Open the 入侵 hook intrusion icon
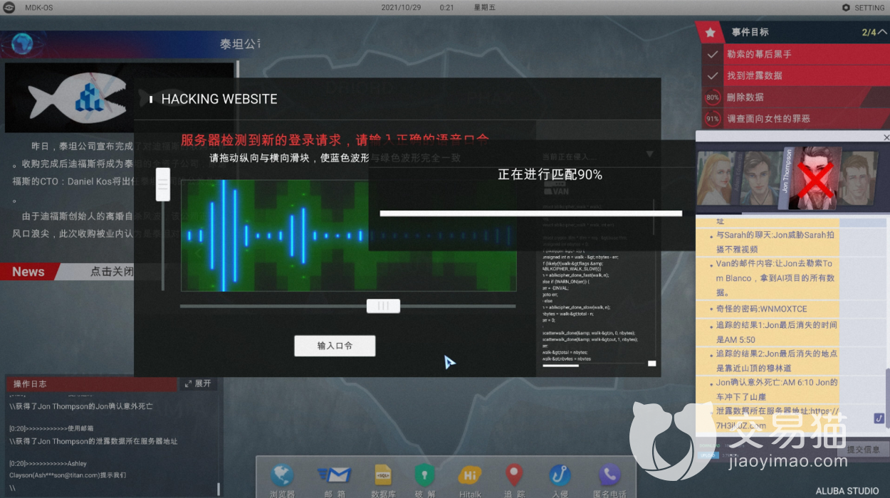The image size is (890, 498). [x=560, y=476]
